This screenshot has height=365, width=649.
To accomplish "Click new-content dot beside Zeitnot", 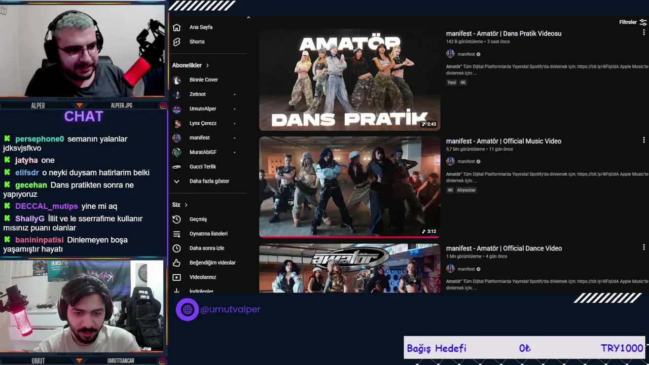I will pos(234,94).
